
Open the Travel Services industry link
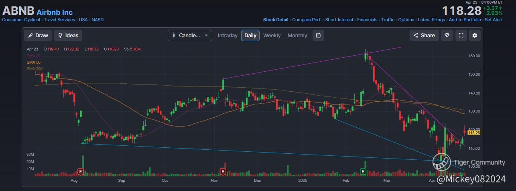59,20
